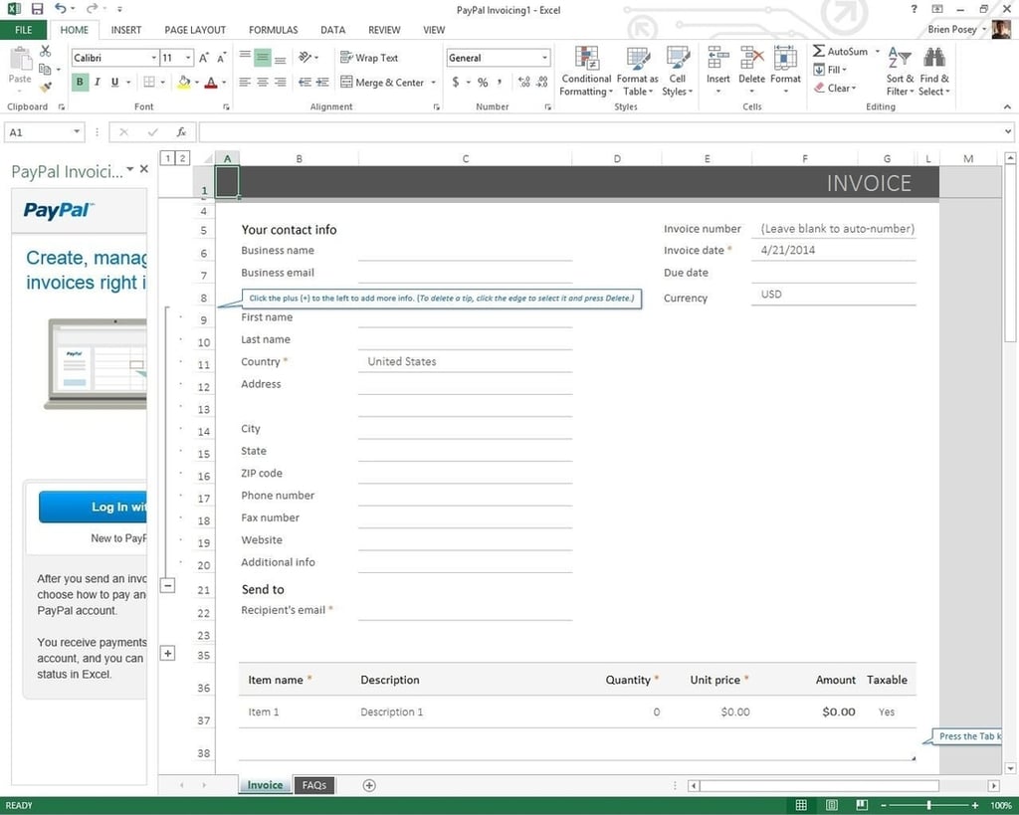Cut selection with scissors icon
The width and height of the screenshot is (1019, 815).
[45, 51]
